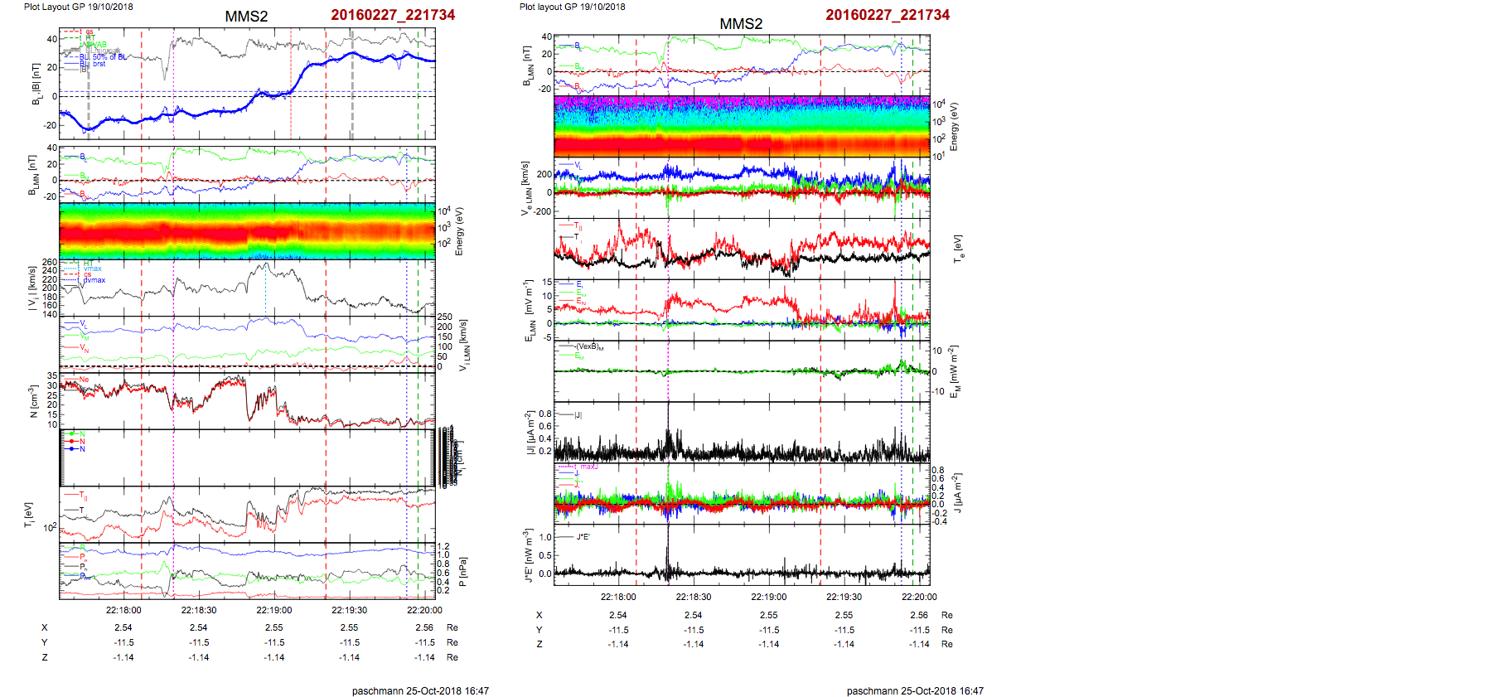Click the left footer 'paschmann 25-Oct-2018 16:47'
Viewport: 1495px width, 697px height.
tap(420, 690)
